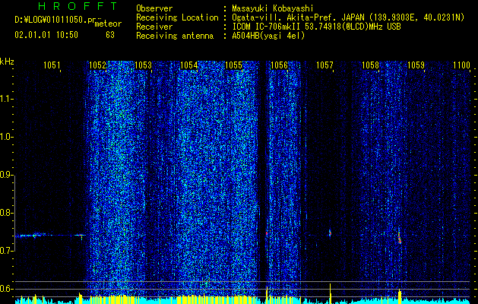
Task: Click the 1100 time marker
Action: [x=461, y=65]
